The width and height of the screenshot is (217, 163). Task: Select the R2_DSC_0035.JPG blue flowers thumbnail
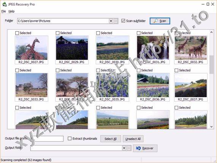pyautogui.click(x=112, y=85)
